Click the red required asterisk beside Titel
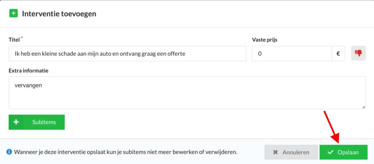Screen dimensions: 374x164 pos(22,38)
